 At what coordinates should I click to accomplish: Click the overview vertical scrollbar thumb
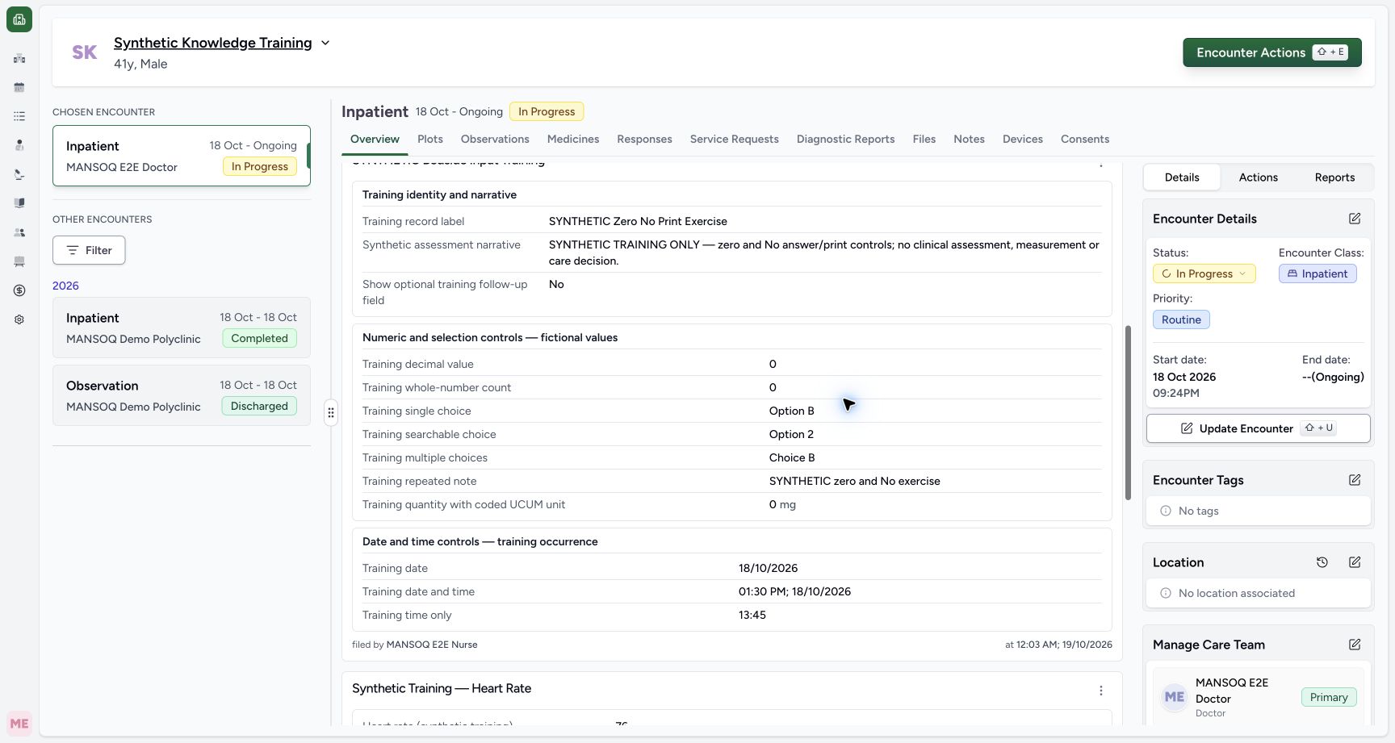1128,412
